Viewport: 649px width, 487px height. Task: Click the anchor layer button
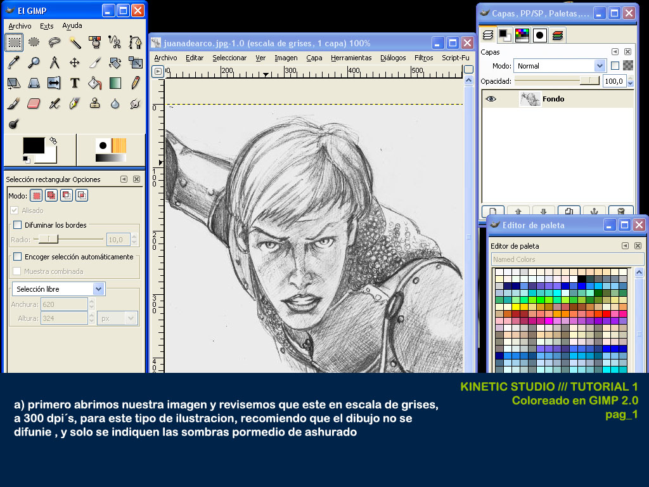(594, 211)
